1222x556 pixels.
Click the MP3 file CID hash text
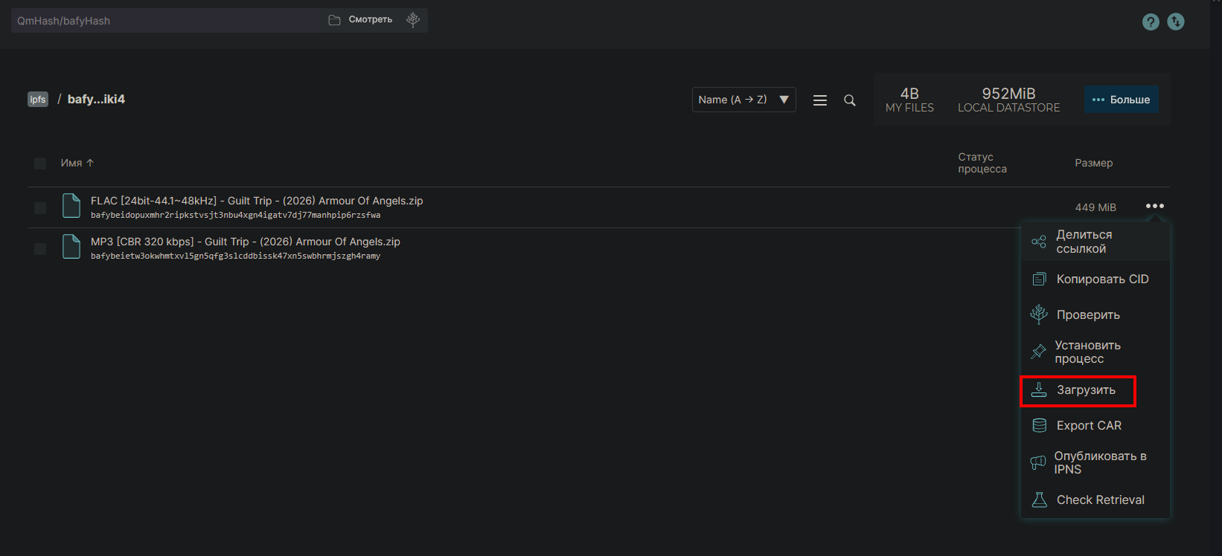pos(236,256)
